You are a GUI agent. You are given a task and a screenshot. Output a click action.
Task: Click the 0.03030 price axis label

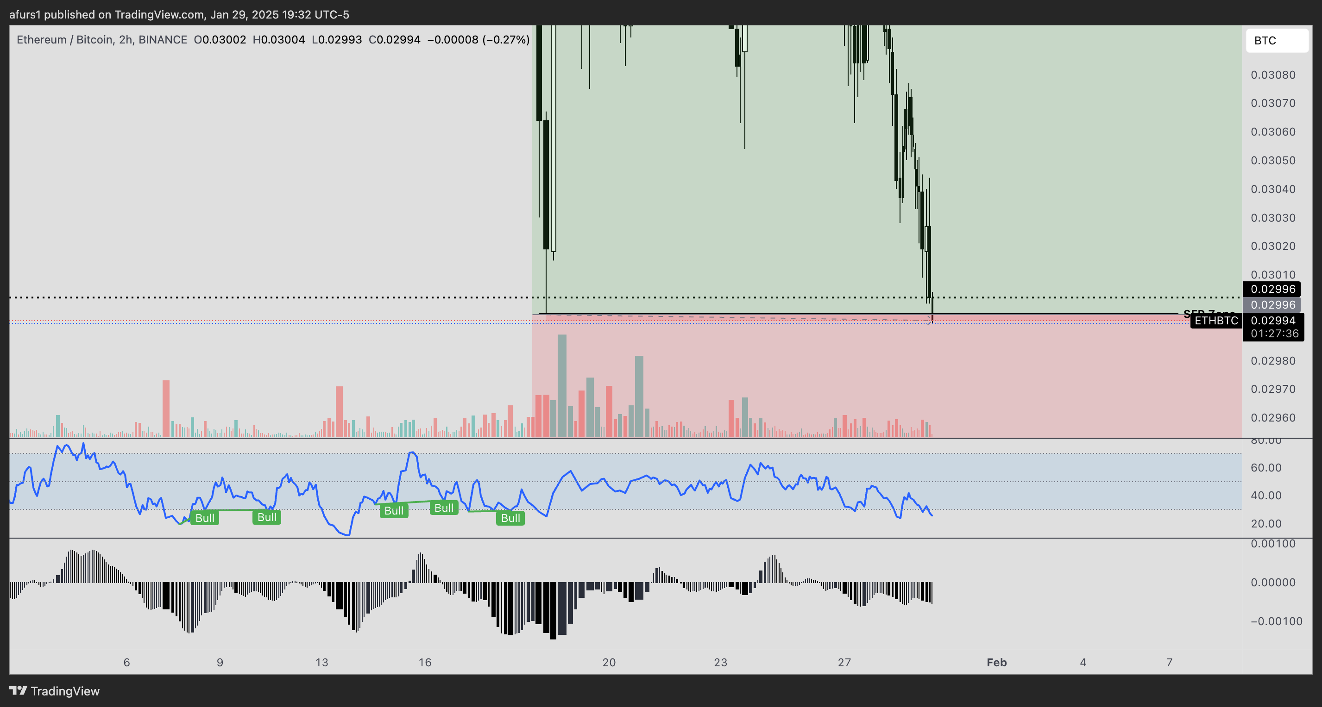1273,218
